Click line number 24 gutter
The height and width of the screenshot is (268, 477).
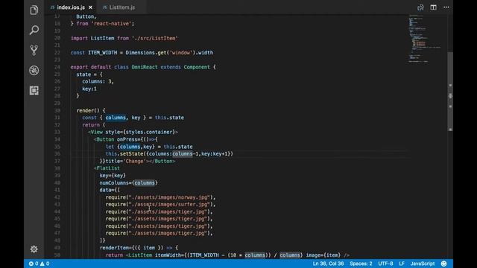tap(57, 67)
